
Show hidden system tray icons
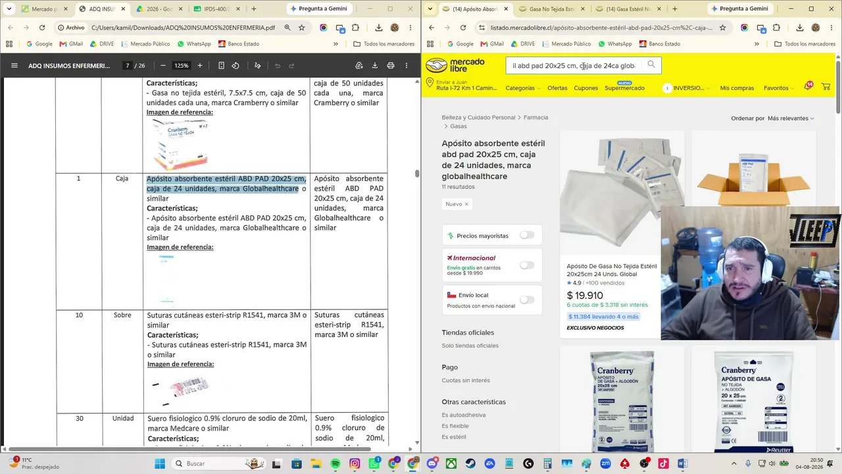click(734, 463)
